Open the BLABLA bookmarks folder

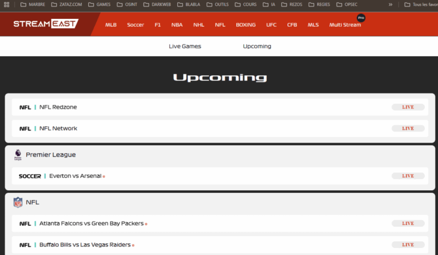(188, 5)
